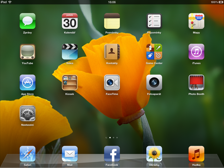Start the Videa video app

(x=70, y=52)
